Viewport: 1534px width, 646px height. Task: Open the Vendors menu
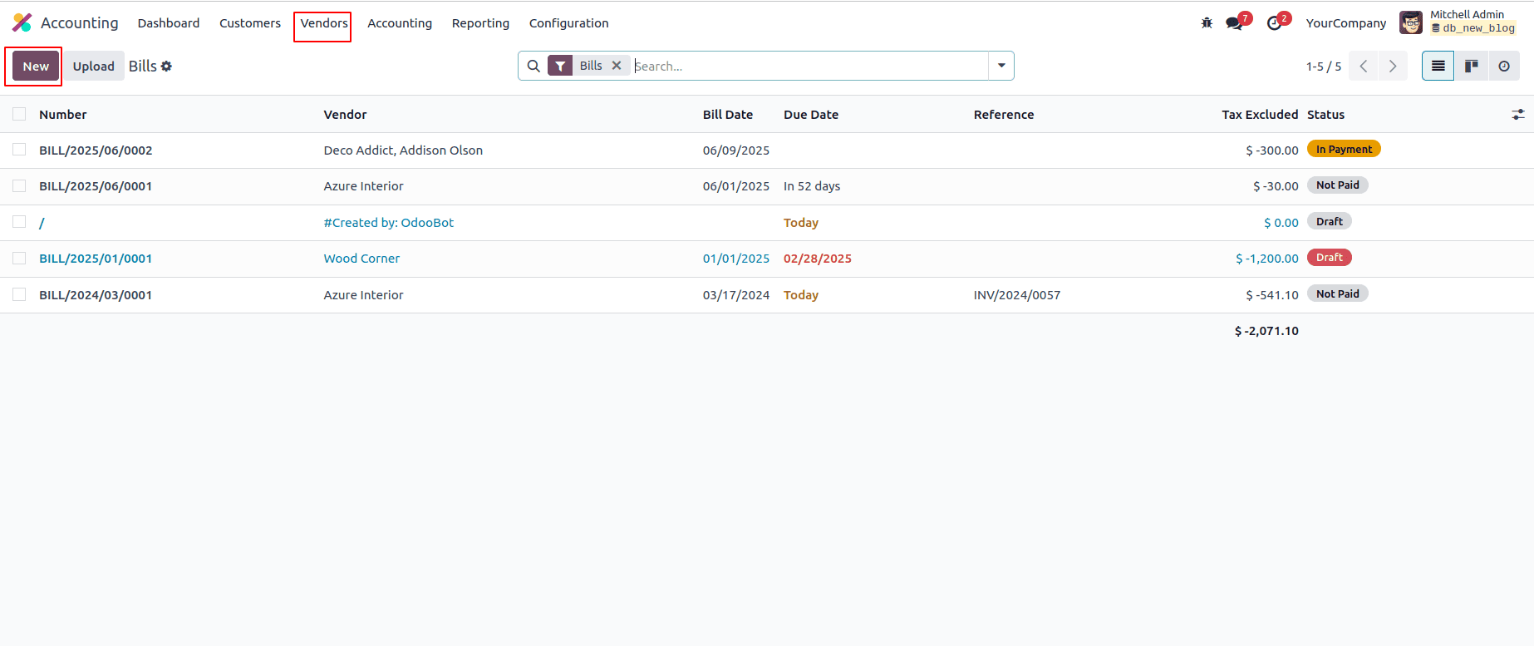click(x=324, y=23)
